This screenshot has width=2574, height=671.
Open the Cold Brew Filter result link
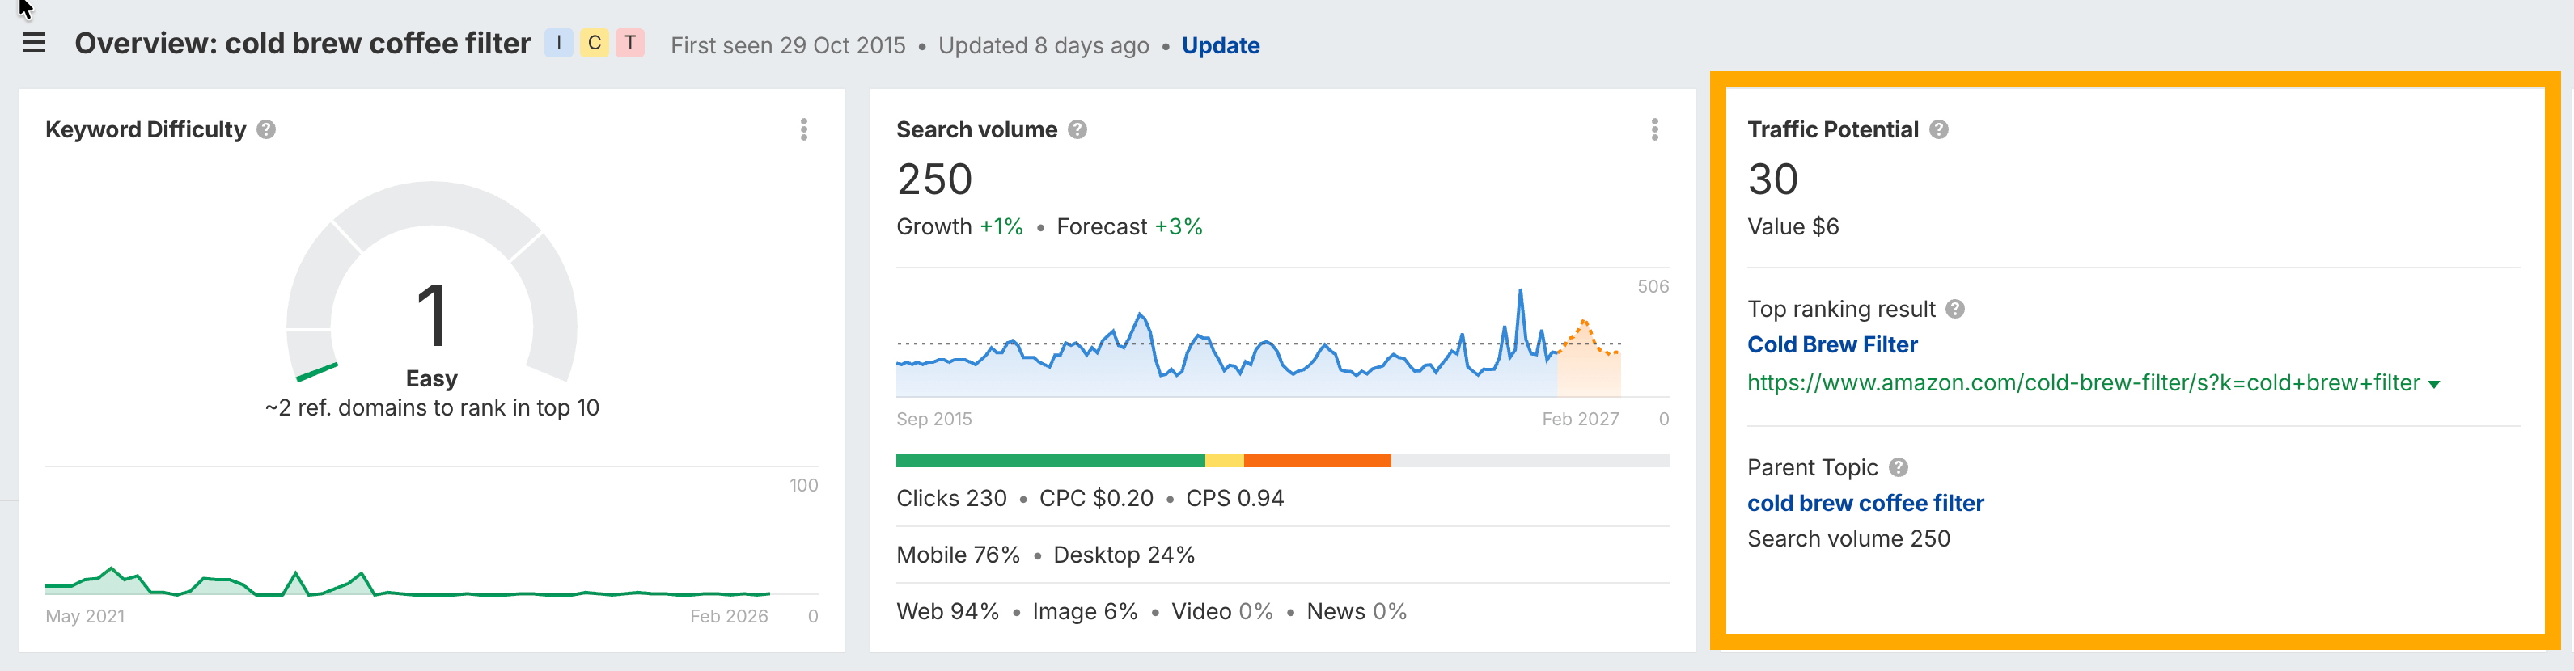click(1831, 344)
